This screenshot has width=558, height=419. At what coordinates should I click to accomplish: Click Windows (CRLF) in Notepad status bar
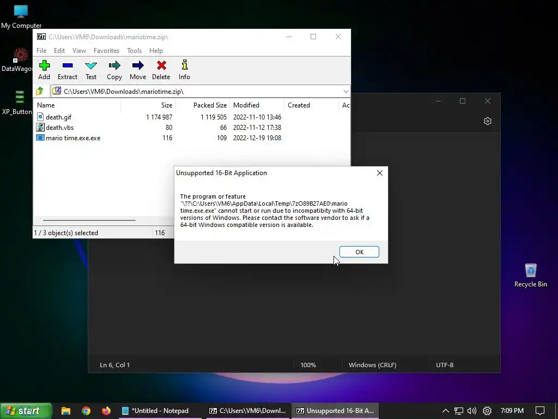click(372, 365)
